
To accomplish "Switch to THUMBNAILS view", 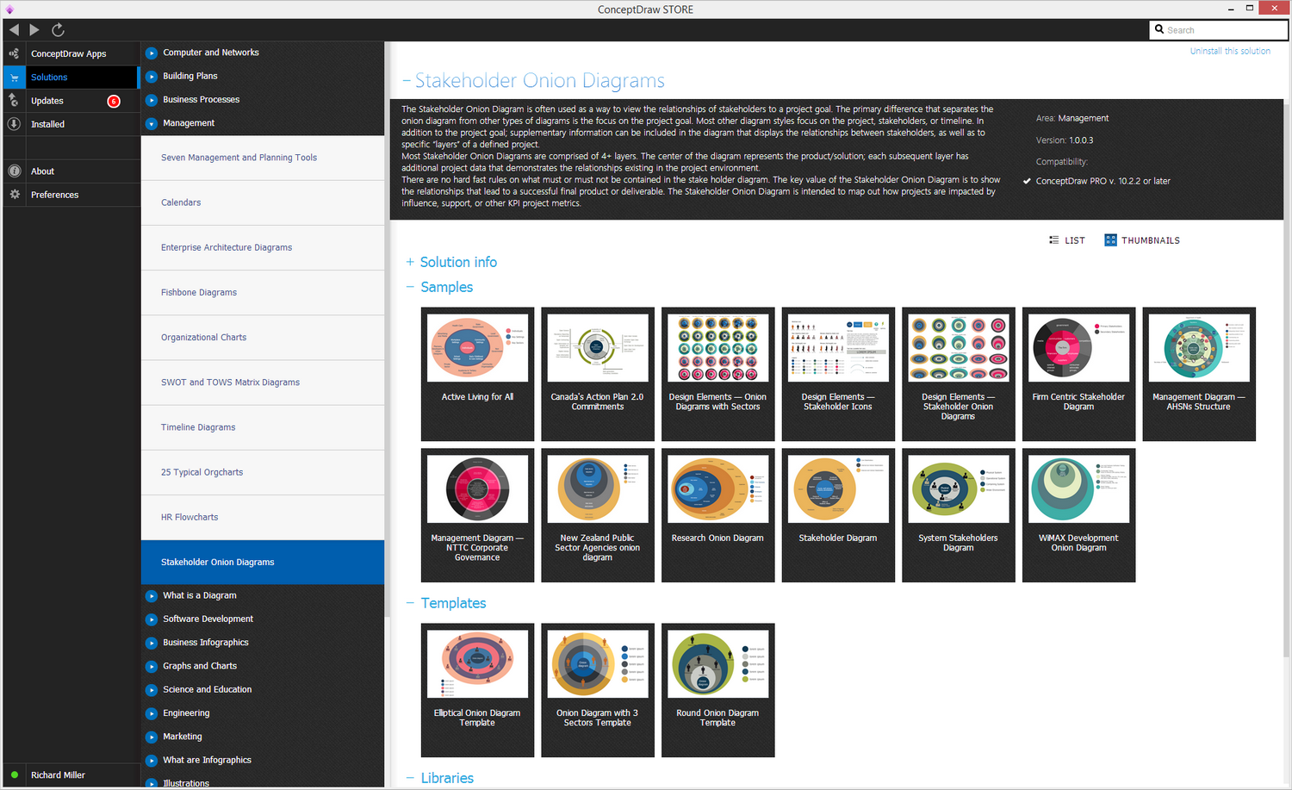I will (x=1142, y=240).
